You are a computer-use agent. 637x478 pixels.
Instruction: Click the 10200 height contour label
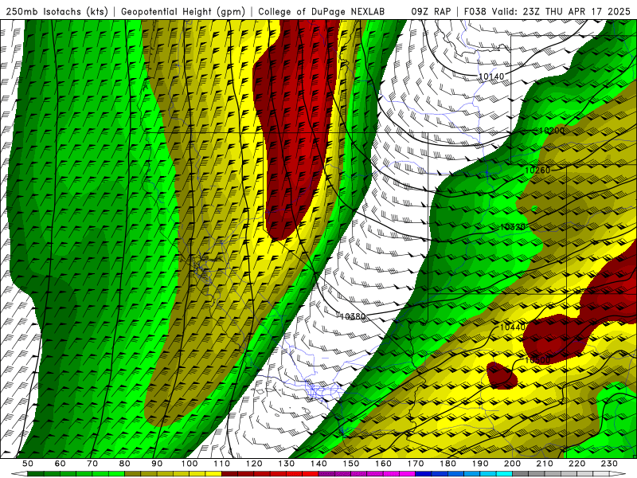551,131
